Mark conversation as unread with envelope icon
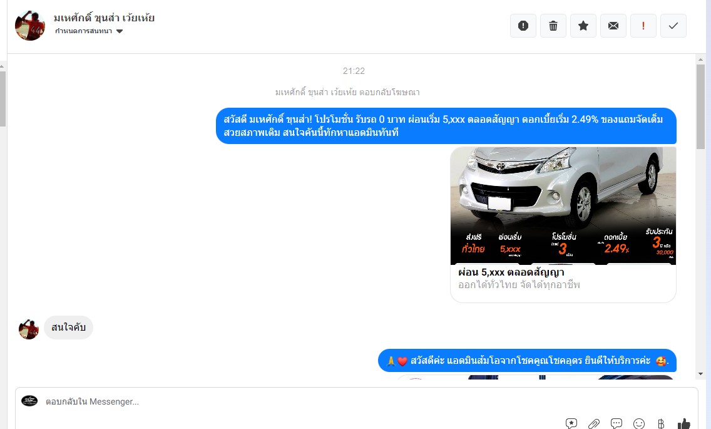This screenshot has width=711, height=429. pyautogui.click(x=613, y=26)
